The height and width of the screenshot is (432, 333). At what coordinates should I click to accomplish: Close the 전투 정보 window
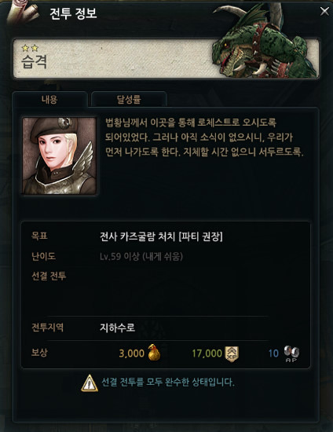[x=324, y=11]
